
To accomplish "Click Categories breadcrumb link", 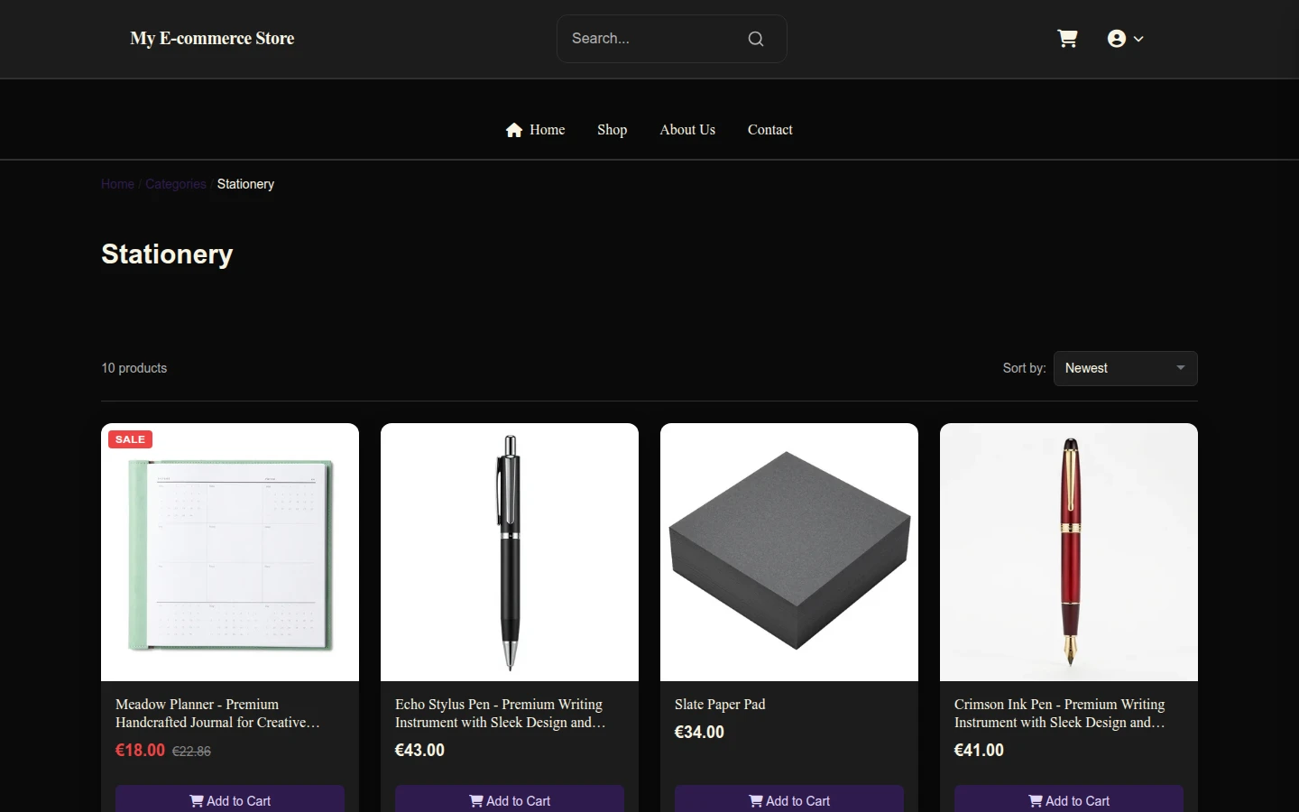I will pyautogui.click(x=176, y=184).
